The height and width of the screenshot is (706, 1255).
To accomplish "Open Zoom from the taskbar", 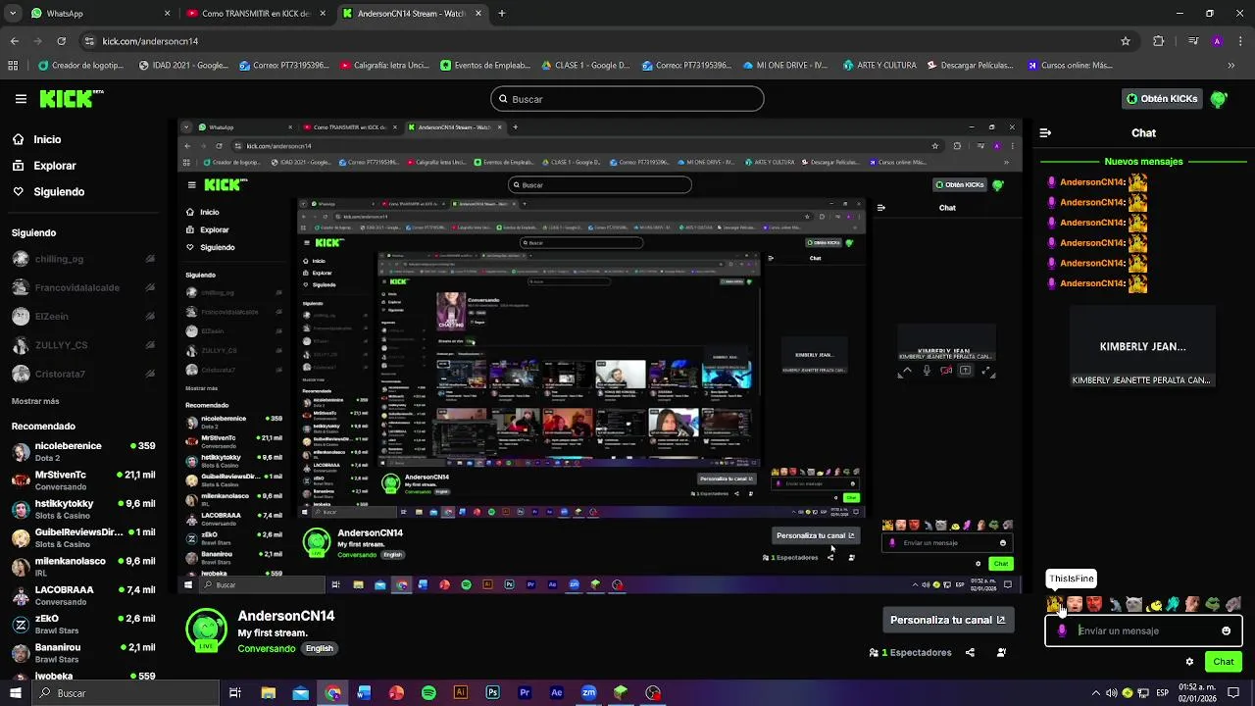I will [588, 693].
